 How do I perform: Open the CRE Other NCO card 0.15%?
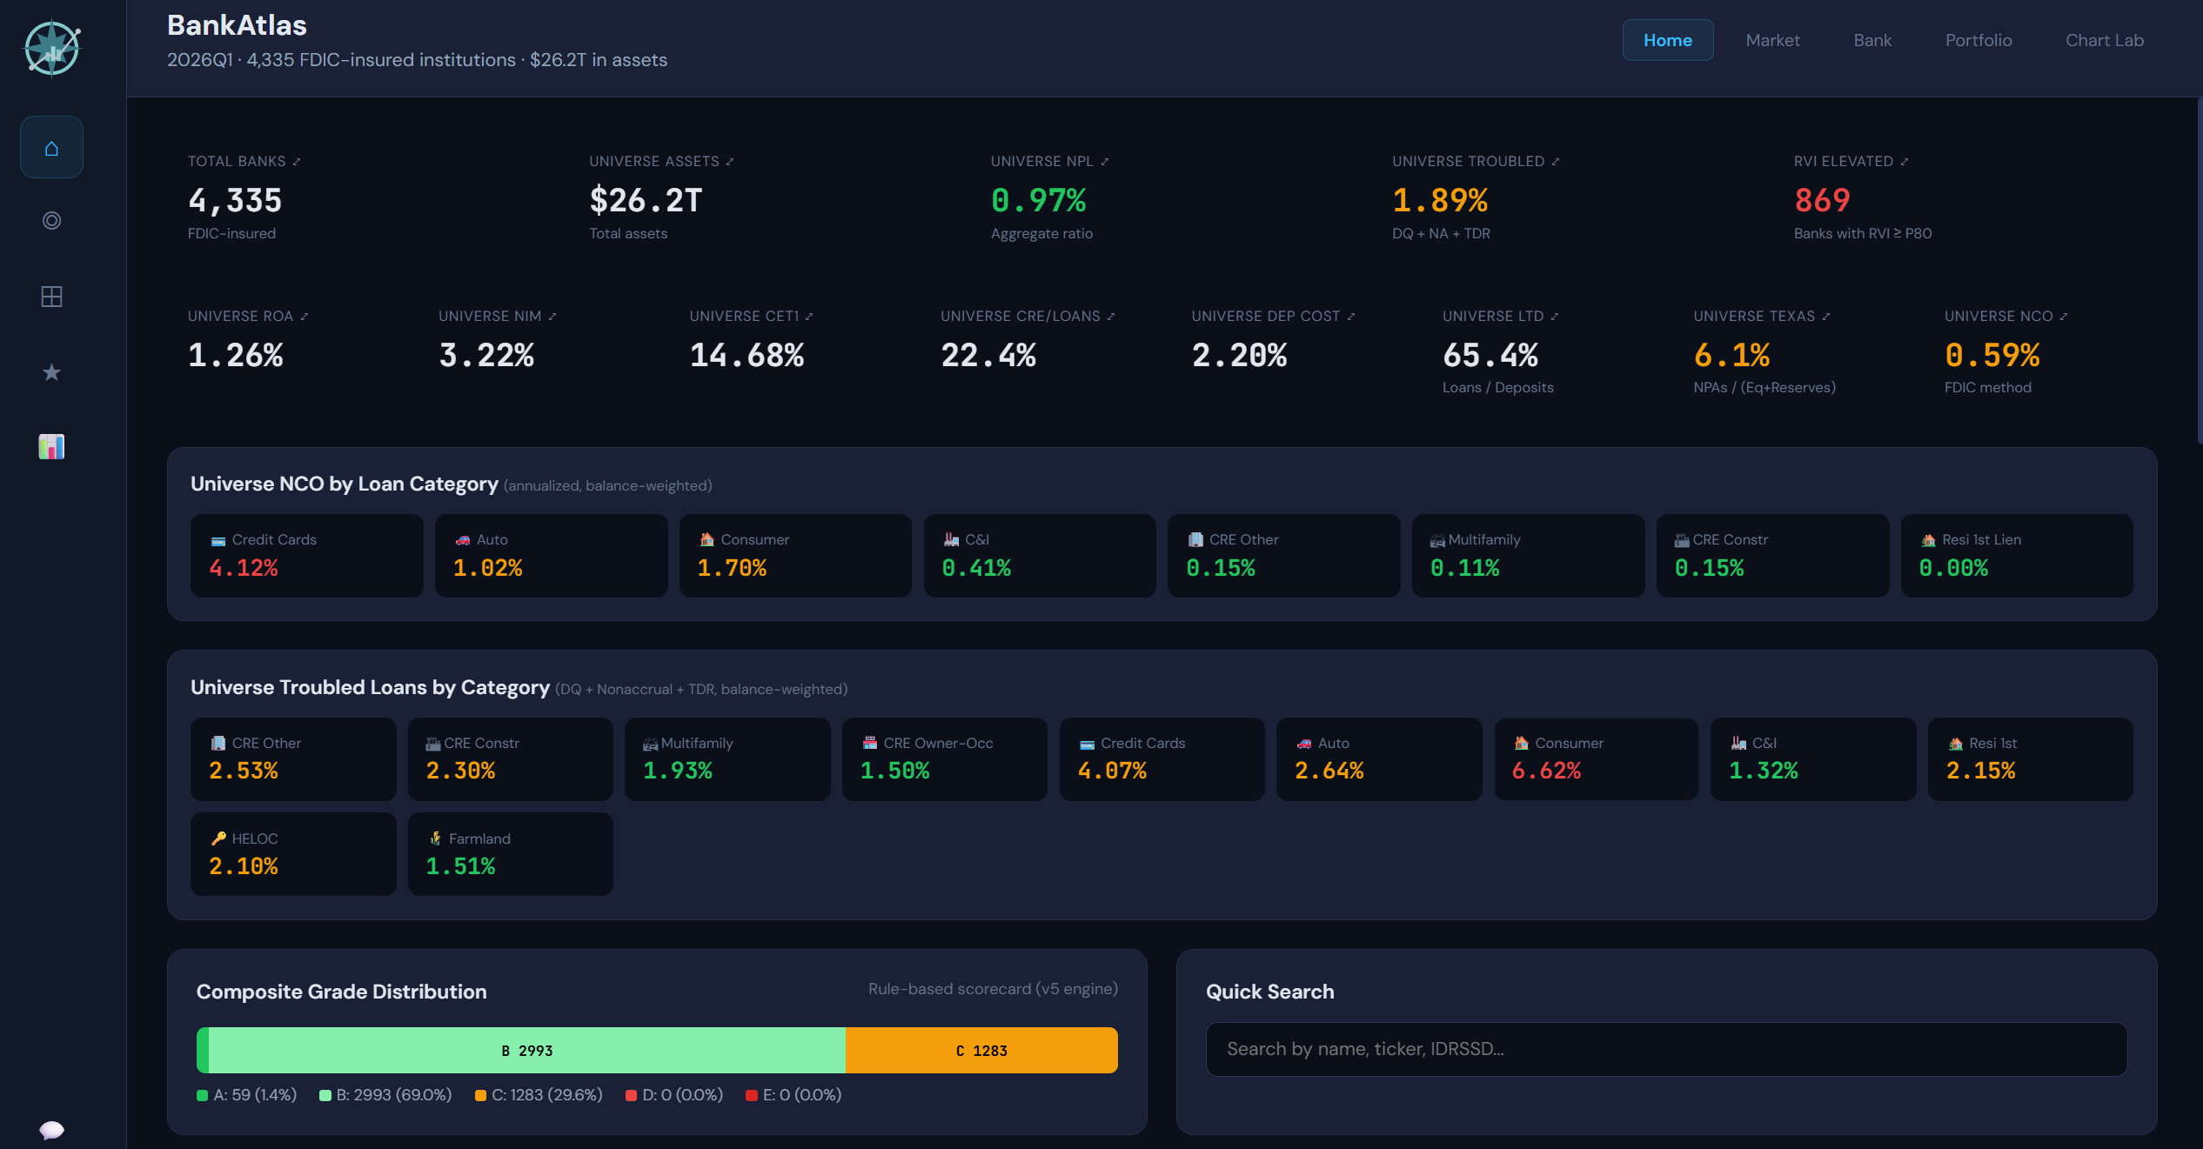click(x=1284, y=556)
